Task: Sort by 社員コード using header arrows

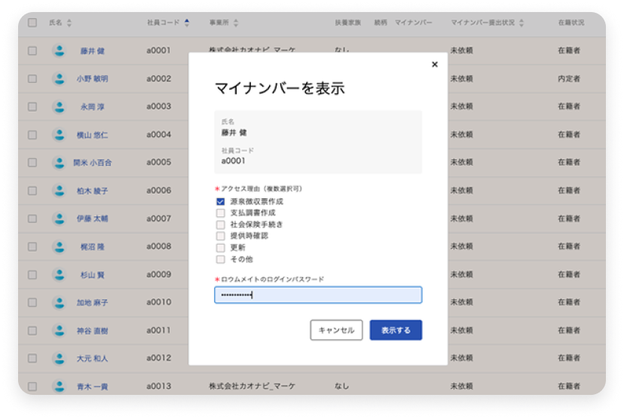Action: [x=187, y=23]
